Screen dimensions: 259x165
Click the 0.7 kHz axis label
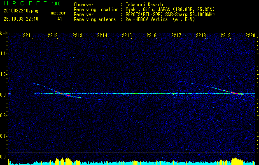tap(3, 137)
